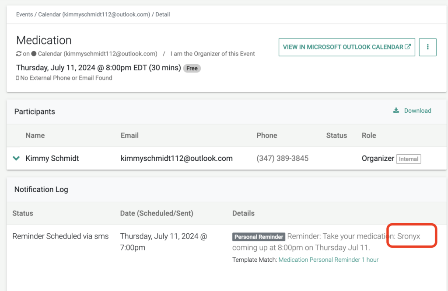Screen dimensions: 448x291
Task: Go to Events in the breadcrumb
Action: pos(24,14)
